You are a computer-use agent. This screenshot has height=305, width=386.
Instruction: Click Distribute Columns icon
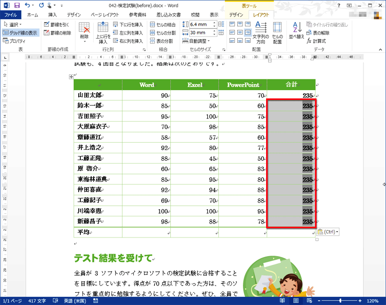click(x=221, y=32)
